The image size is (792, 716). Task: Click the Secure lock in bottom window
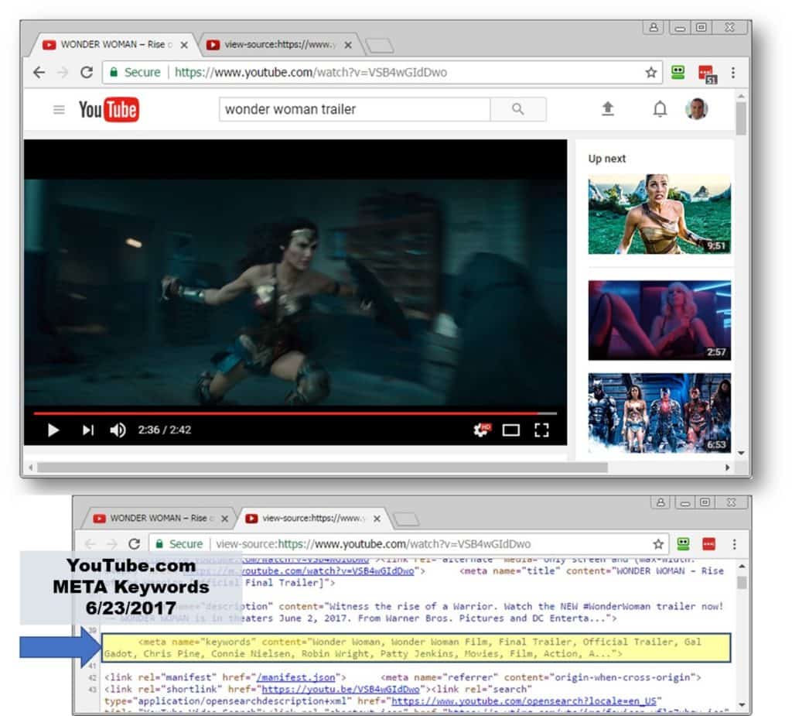[159, 544]
